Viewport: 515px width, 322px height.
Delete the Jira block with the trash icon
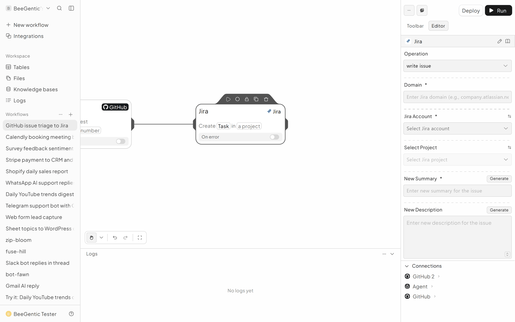(266, 99)
